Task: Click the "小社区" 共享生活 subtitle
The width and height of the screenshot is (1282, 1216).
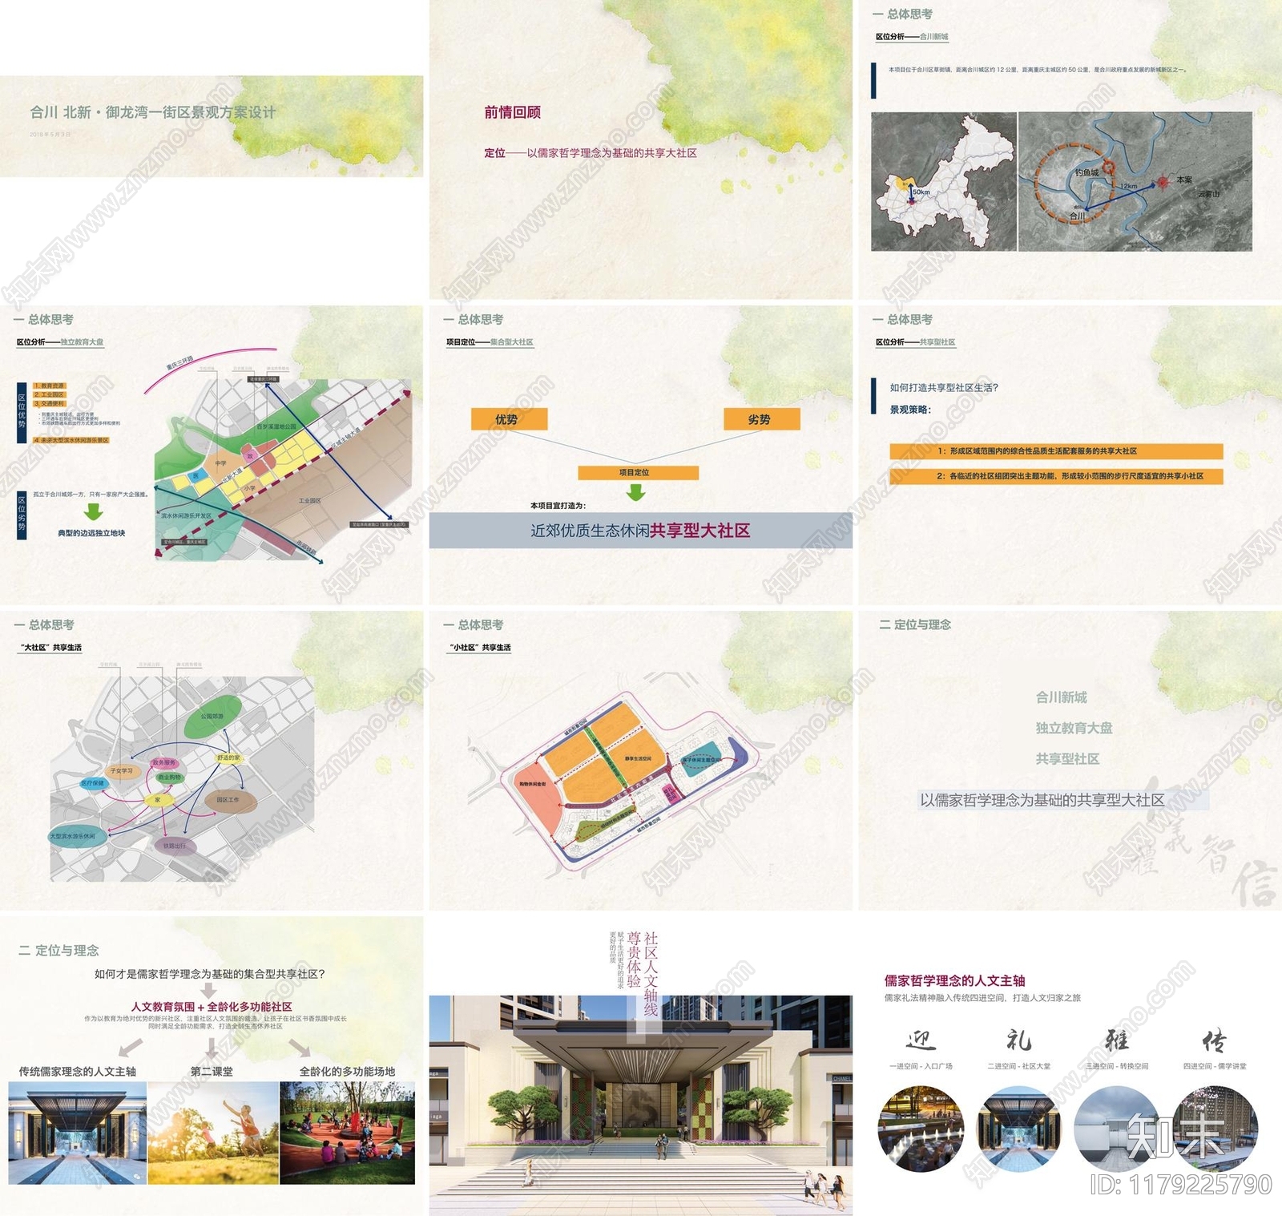Action: 480,648
